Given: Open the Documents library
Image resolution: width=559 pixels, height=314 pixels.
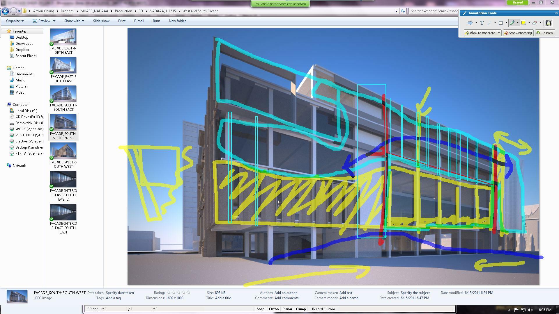Looking at the screenshot, I should pos(24,74).
